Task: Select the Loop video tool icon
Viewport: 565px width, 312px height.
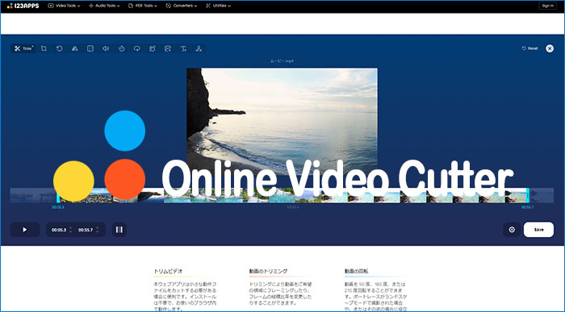Action: 137,48
